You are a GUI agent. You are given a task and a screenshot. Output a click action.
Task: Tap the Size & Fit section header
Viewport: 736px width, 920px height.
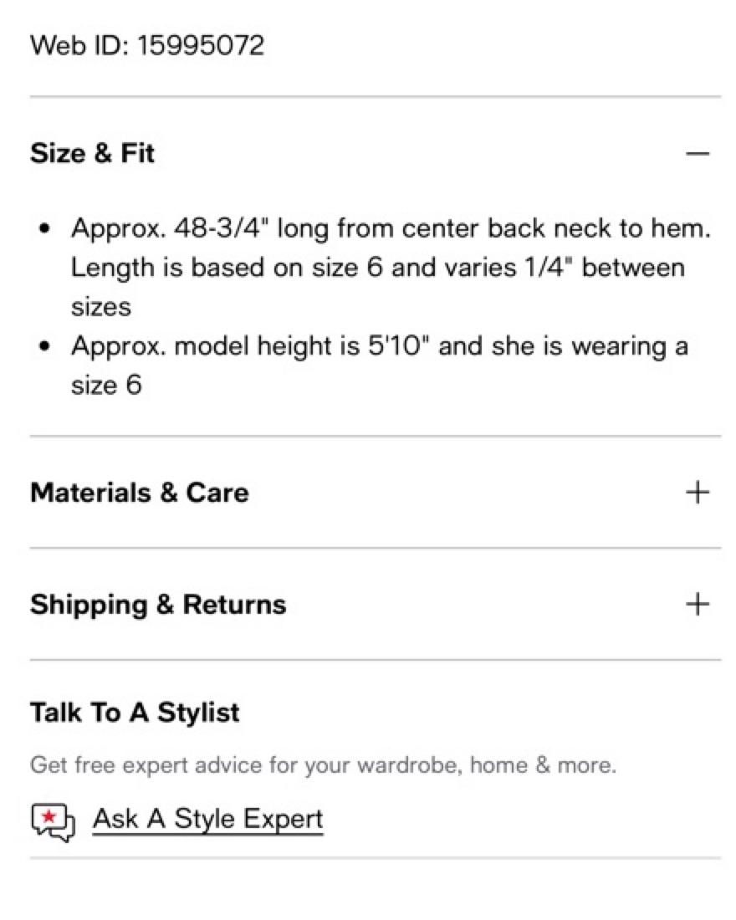(x=93, y=154)
